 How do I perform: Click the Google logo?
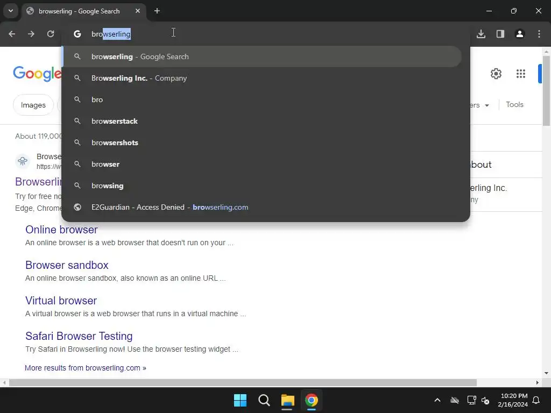pos(37,74)
